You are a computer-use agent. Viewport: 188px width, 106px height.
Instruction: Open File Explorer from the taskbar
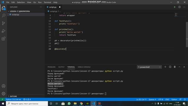click(75, 103)
